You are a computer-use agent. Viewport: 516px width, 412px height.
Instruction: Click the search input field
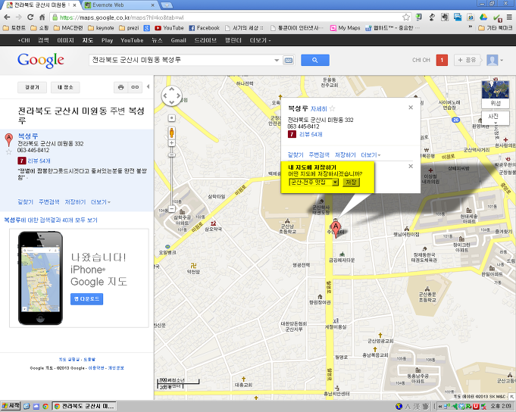pyautogui.click(x=181, y=60)
